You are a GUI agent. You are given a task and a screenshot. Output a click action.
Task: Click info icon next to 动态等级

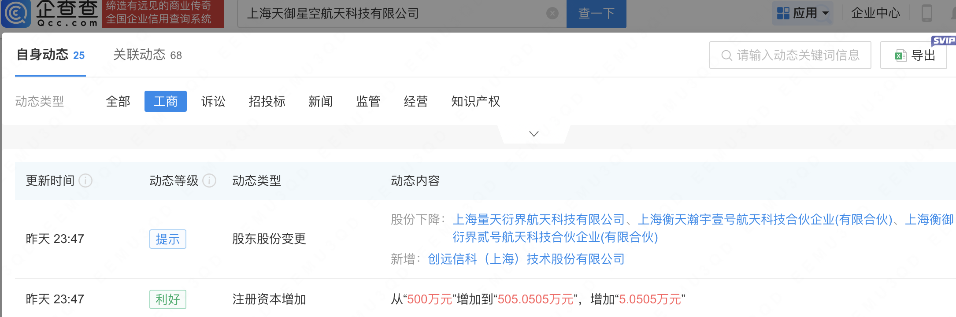(209, 181)
